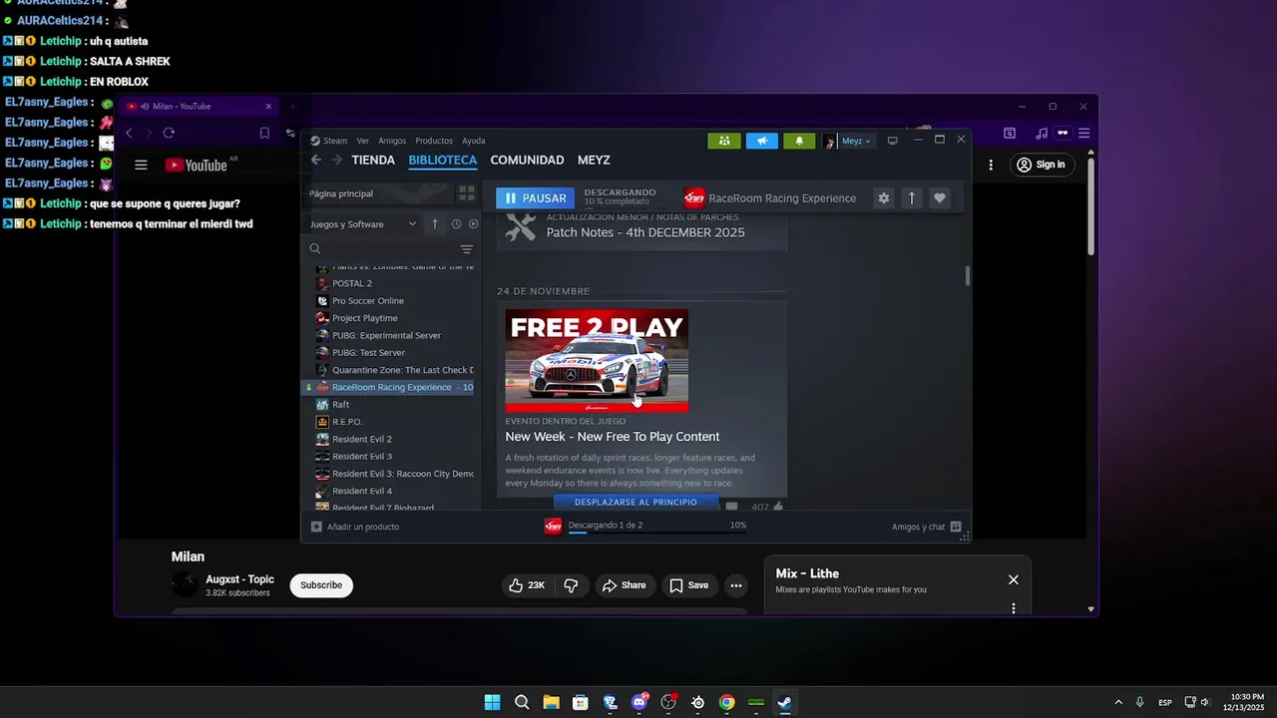Switch Steam library to grid view icon
1277x718 pixels.
click(x=466, y=193)
